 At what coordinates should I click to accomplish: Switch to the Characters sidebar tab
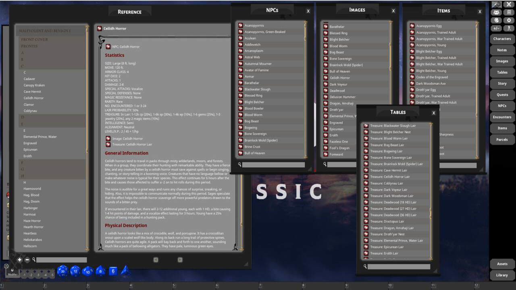(501, 39)
